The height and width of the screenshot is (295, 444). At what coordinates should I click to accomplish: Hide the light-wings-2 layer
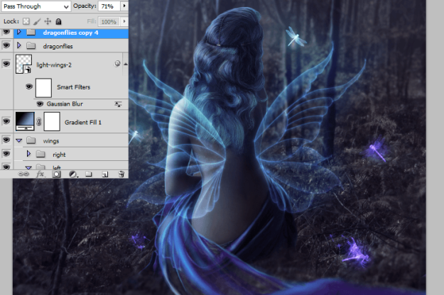point(6,64)
